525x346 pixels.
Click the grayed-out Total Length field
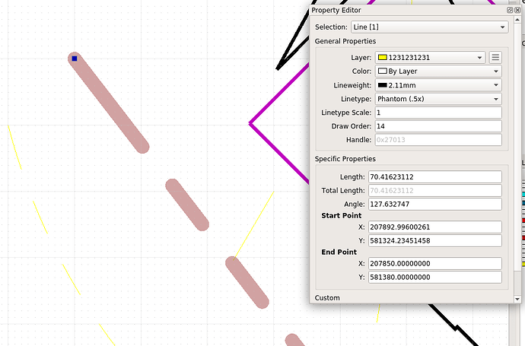click(435, 190)
